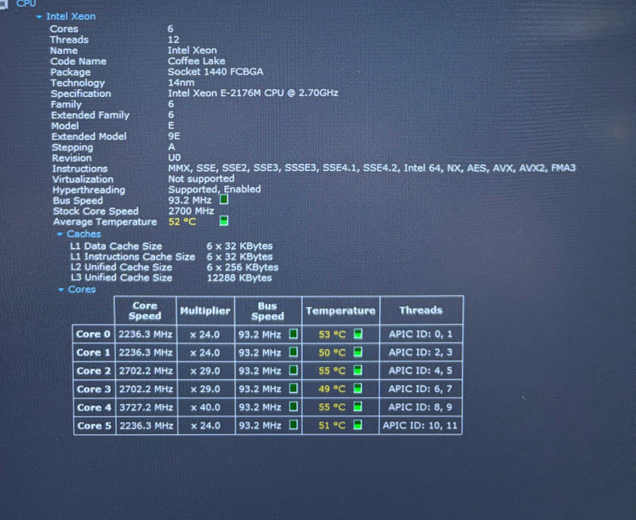Click the Extended Family row label
This screenshot has height=520, width=636.
[90, 115]
